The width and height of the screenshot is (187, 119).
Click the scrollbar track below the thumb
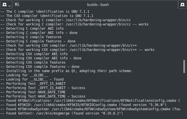coord(184,96)
